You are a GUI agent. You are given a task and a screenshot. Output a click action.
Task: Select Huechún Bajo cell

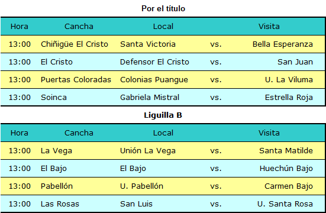pyautogui.click(x=286, y=168)
